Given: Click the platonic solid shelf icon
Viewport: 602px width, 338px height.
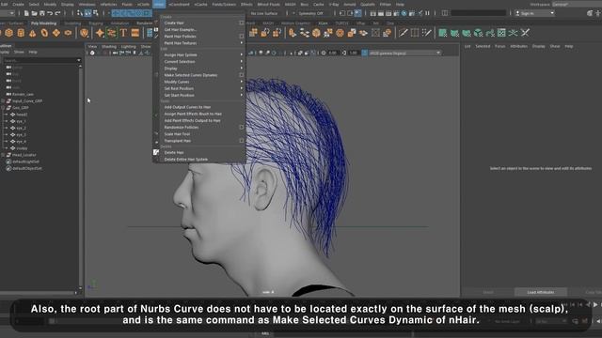Looking at the screenshot, I should (x=84, y=33).
